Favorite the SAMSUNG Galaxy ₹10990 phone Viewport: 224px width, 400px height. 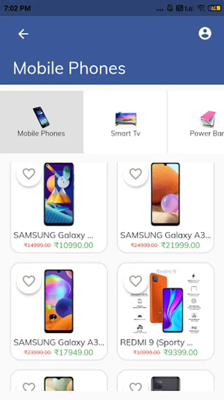click(29, 174)
